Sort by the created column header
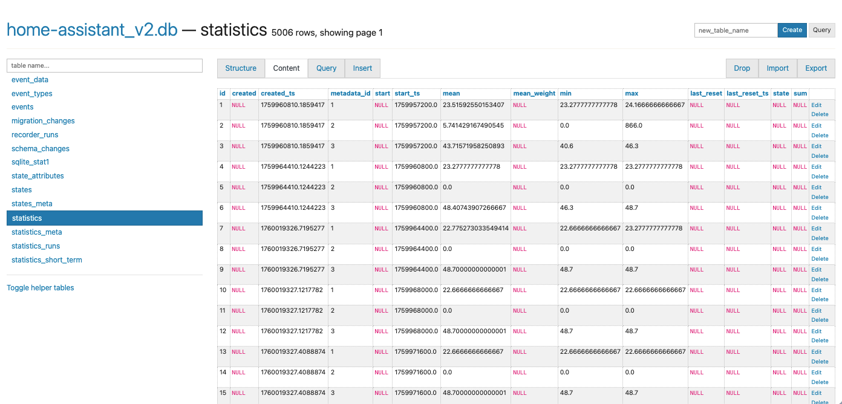 (x=244, y=94)
